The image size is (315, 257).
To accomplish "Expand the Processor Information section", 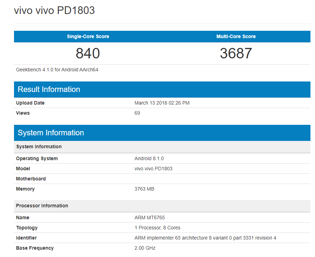I will point(42,206).
